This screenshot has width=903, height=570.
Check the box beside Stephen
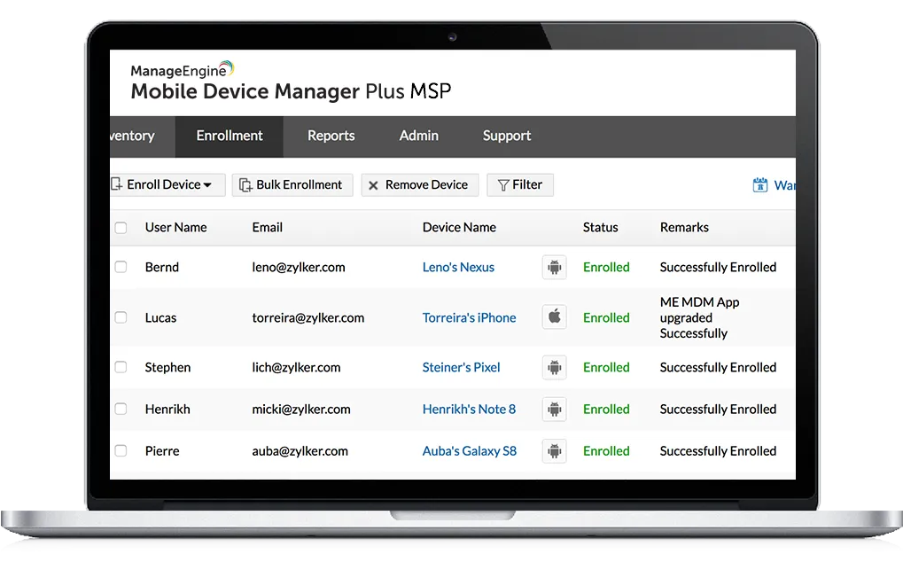tap(121, 367)
